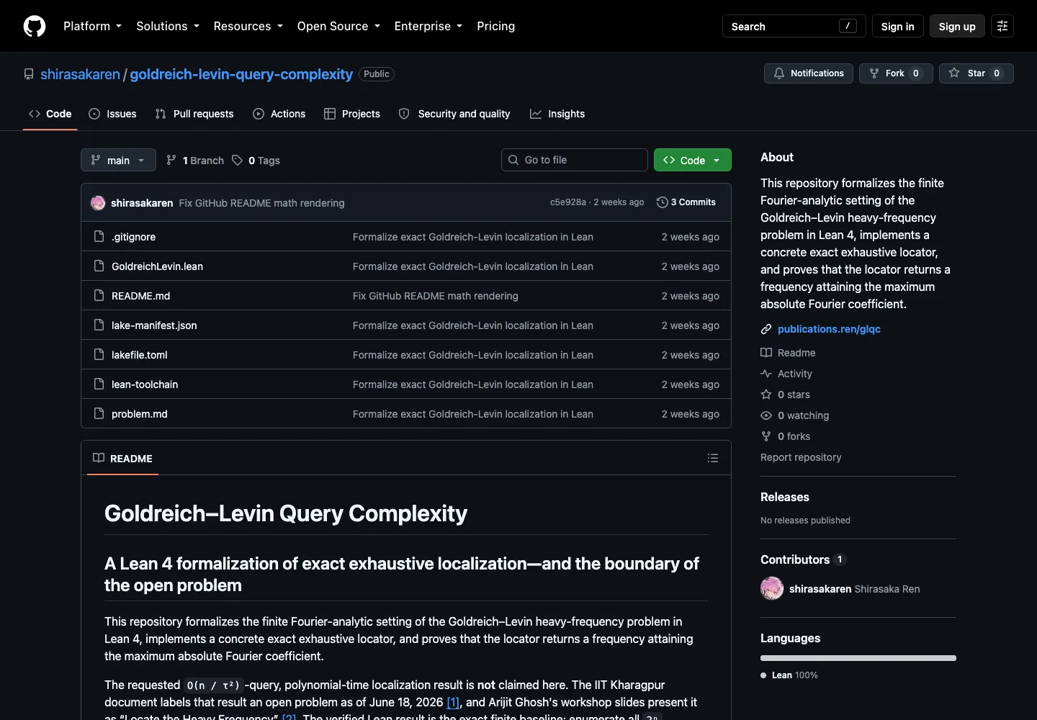The image size is (1037, 720).
Task: Switch to the Actions tab
Action: click(279, 114)
